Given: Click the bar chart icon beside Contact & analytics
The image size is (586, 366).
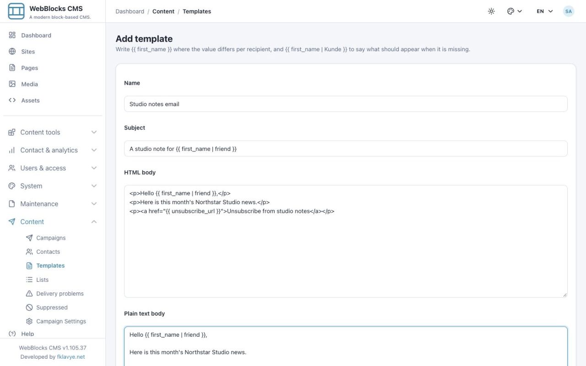Looking at the screenshot, I should [x=12, y=150].
